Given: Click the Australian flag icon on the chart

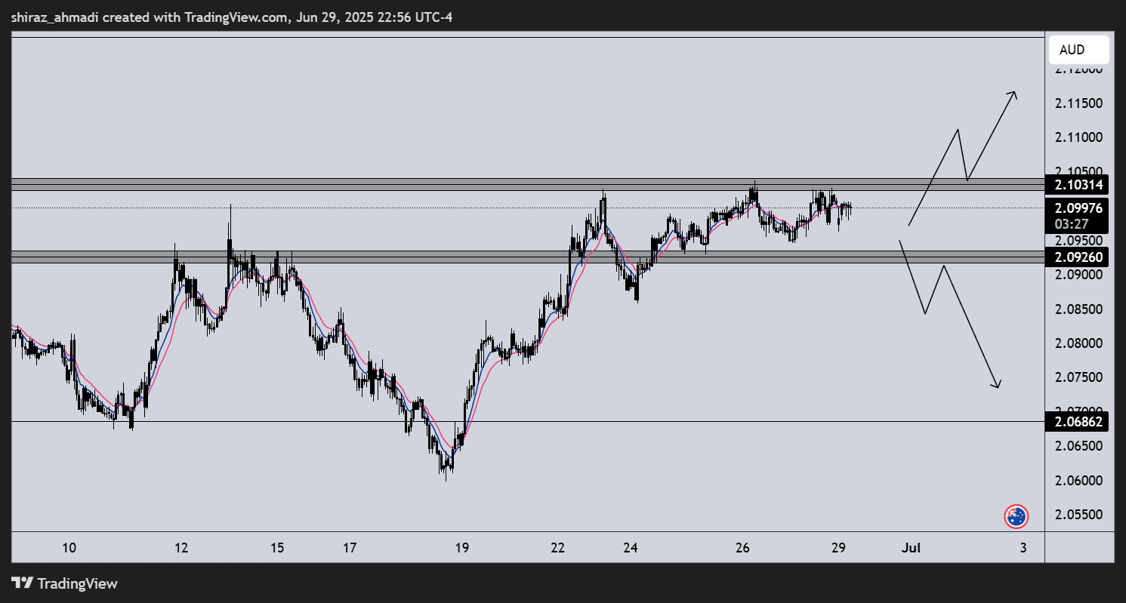Looking at the screenshot, I should [1016, 516].
